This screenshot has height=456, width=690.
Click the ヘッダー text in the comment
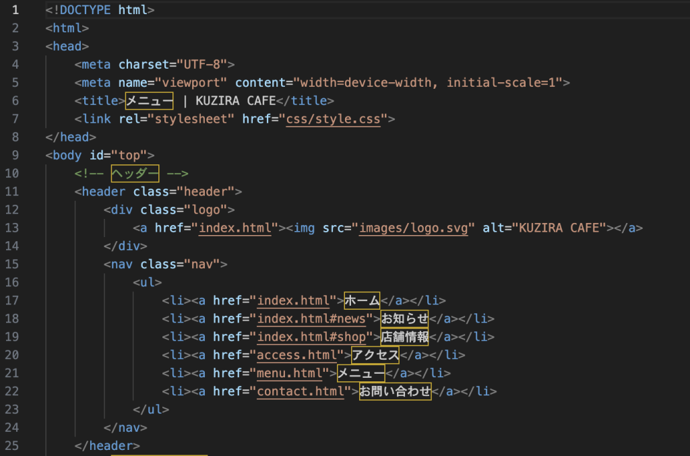click(x=135, y=174)
